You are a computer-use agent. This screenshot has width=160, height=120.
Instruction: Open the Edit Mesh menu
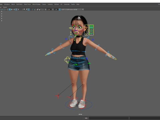[19, 4]
